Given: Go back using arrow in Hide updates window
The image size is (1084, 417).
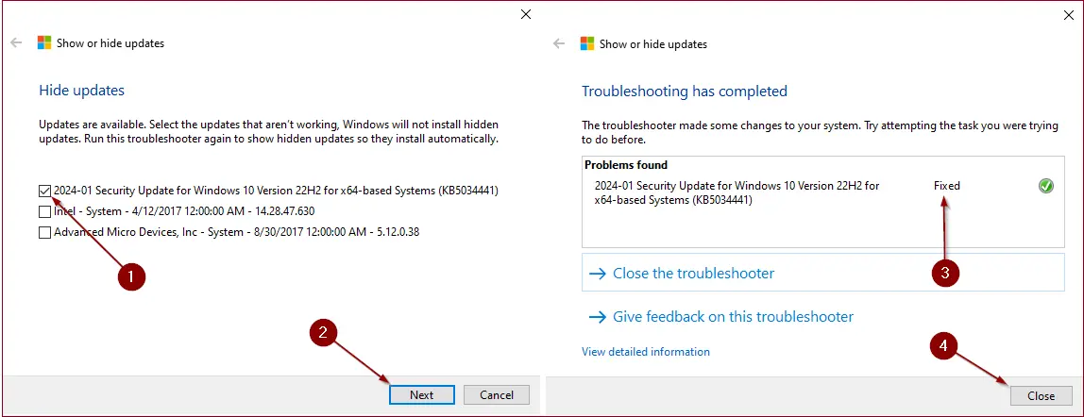Looking at the screenshot, I should (x=16, y=43).
